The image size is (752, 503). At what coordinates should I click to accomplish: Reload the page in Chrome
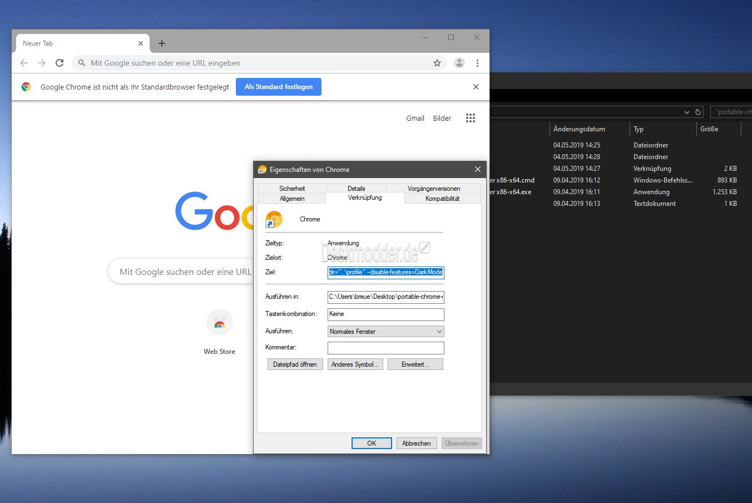point(60,63)
